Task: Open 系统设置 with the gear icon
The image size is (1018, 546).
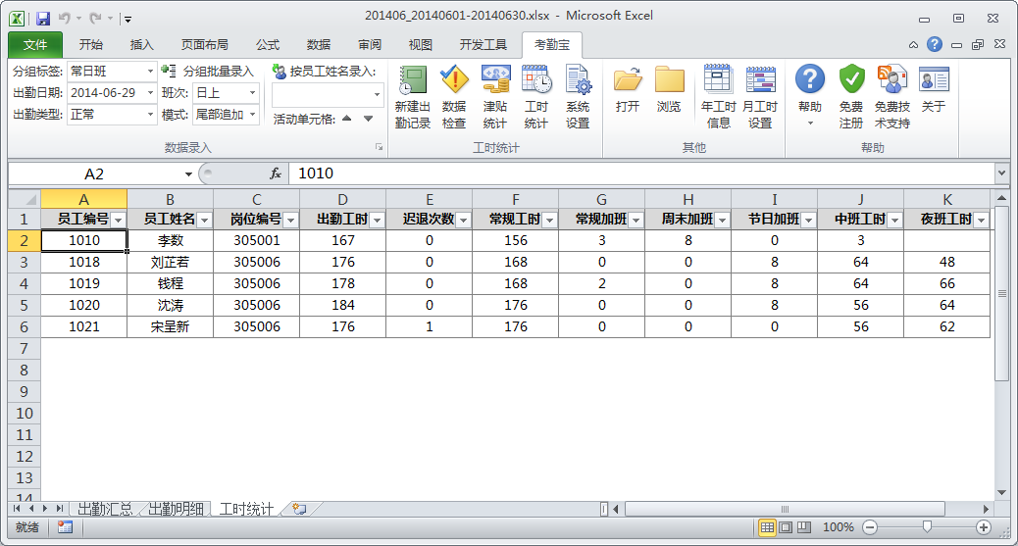Action: pyautogui.click(x=578, y=97)
